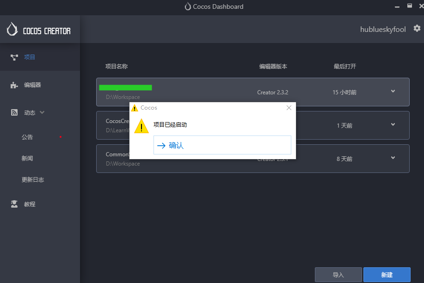The height and width of the screenshot is (283, 424).
Task: Click the green-highlighted project name
Action: 125,87
